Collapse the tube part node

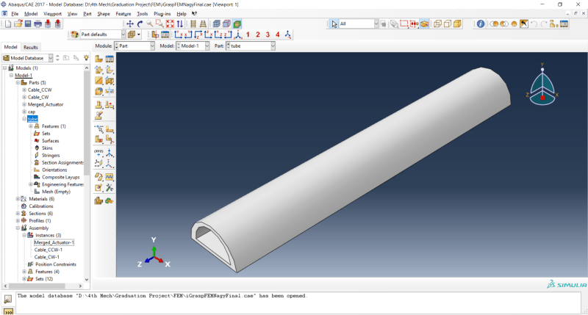(24, 119)
